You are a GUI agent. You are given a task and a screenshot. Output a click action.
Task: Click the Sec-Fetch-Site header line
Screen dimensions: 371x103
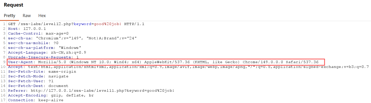point(42,71)
